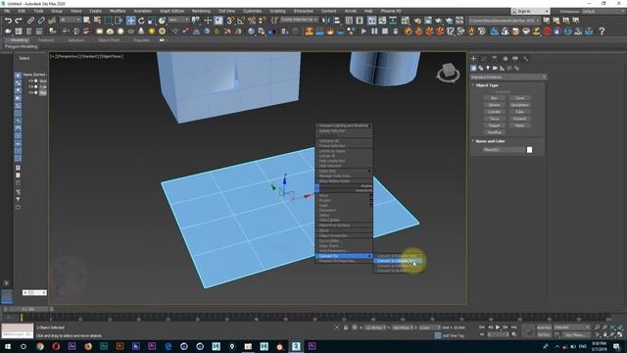
Task: Click the selection lock toggle icon
Action: (346, 328)
